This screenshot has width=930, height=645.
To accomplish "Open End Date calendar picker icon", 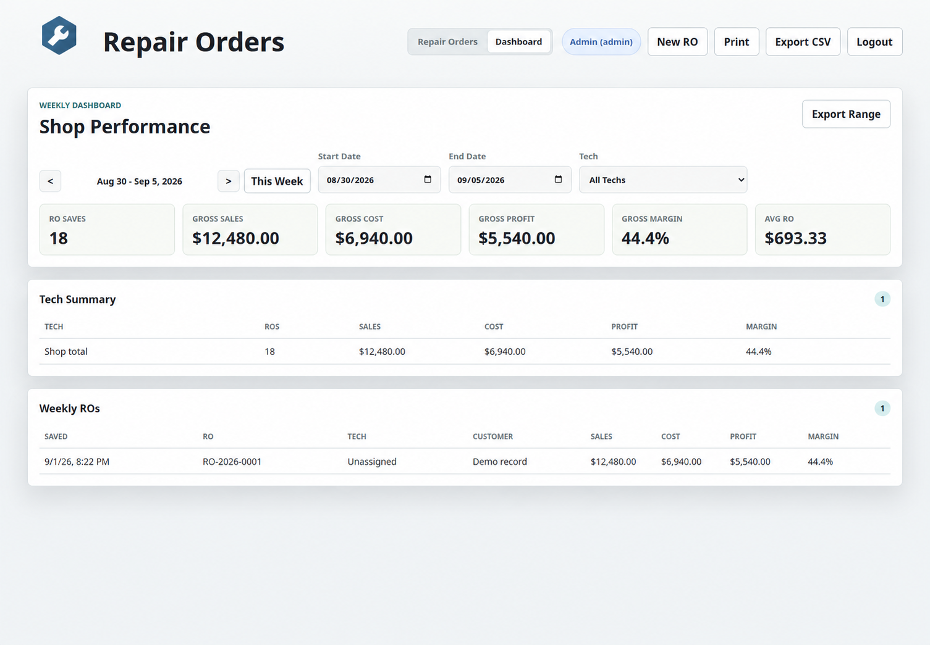I will click(558, 180).
